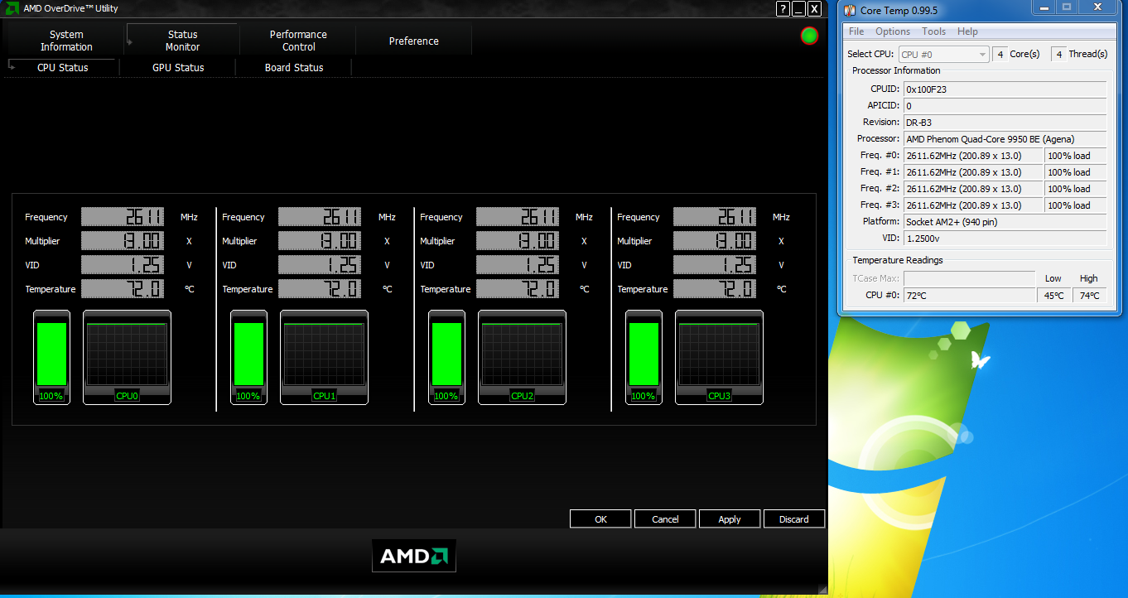Click the High 74°C reading
This screenshot has width=1128, height=598.
click(x=1089, y=295)
